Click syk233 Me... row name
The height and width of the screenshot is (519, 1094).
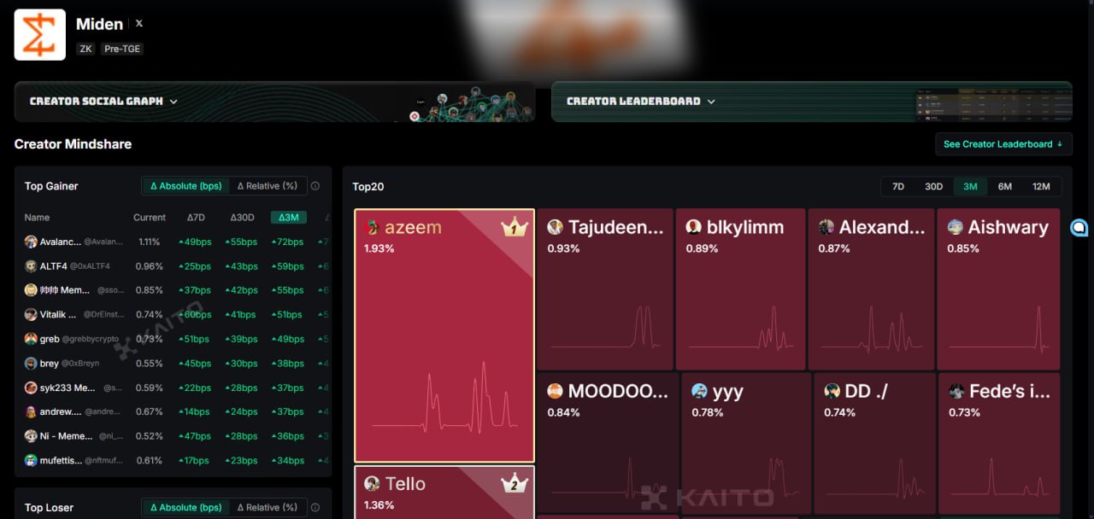68,388
